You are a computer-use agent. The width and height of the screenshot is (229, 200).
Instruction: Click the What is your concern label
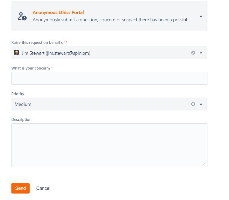[31, 68]
